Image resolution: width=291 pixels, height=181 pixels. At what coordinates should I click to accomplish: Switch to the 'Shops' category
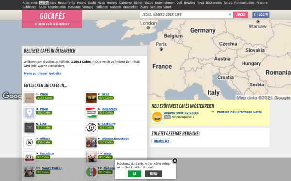148,3
